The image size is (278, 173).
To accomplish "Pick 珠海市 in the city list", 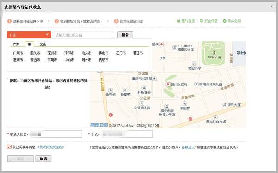I will (x=69, y=53).
